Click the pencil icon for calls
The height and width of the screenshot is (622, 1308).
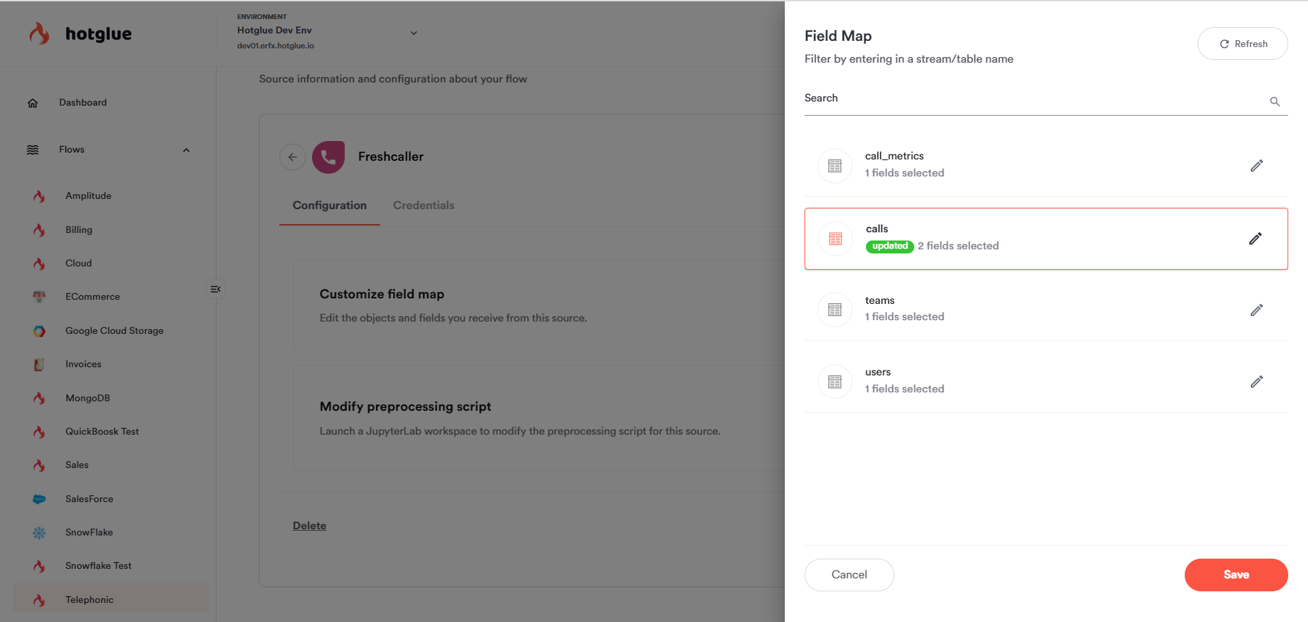[1255, 238]
